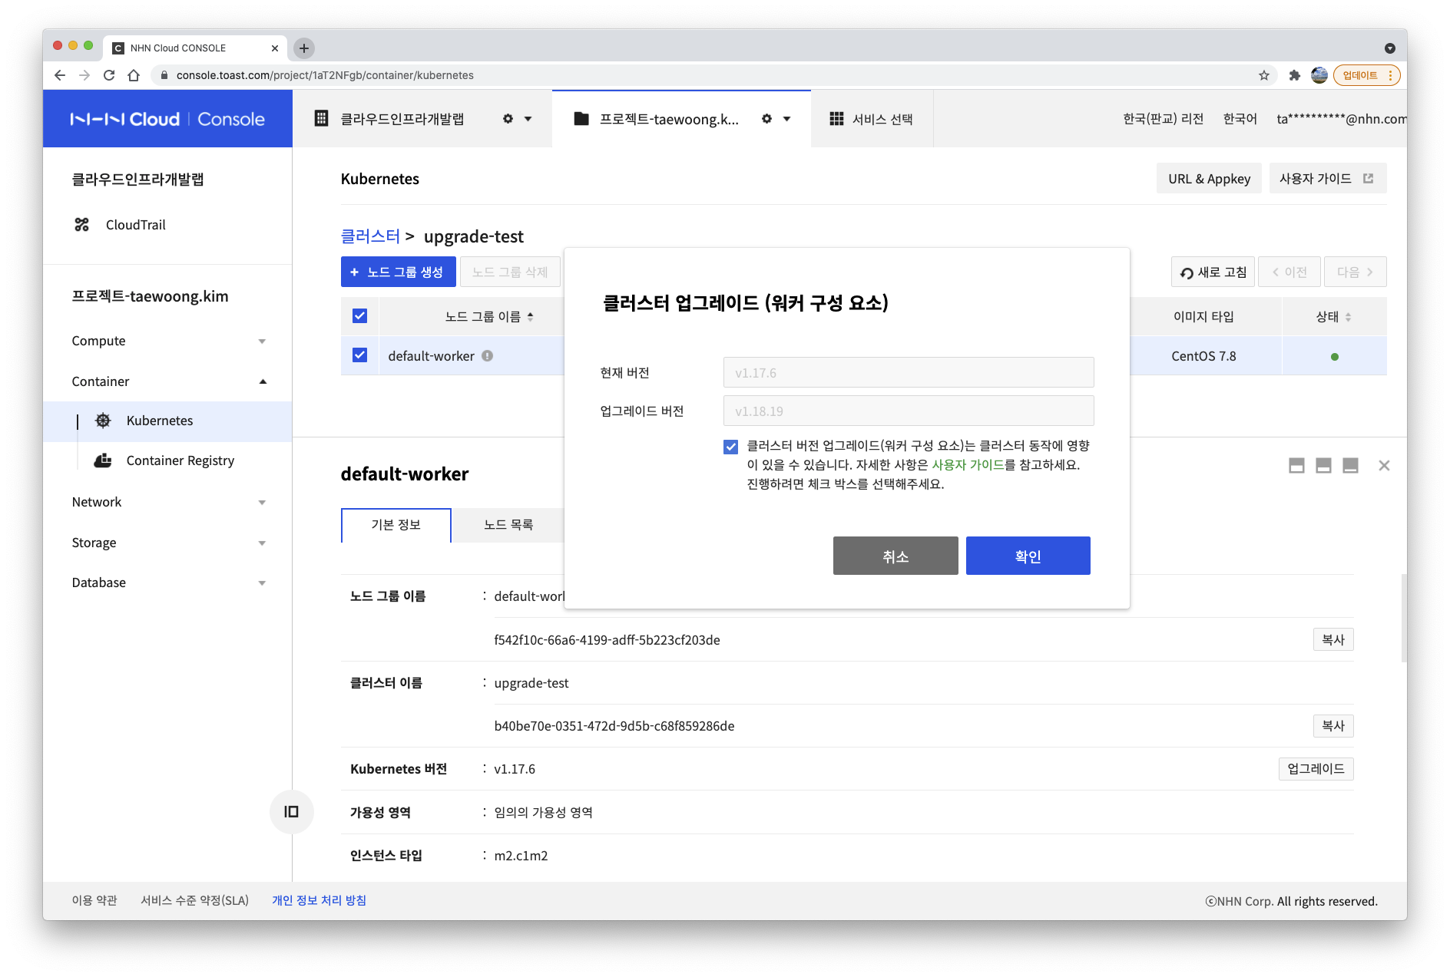This screenshot has width=1450, height=977.
Task: Open 사용자 가이드 link in the dialog
Action: [968, 465]
